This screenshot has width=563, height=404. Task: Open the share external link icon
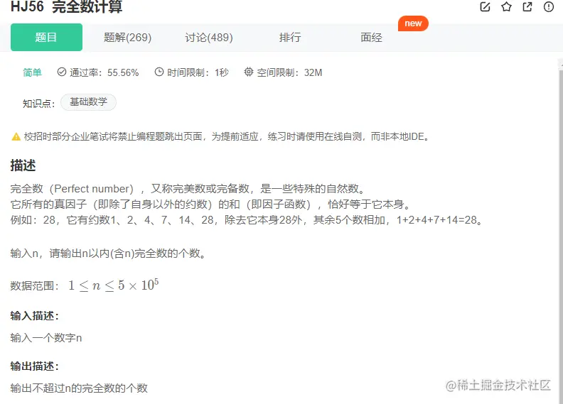[x=527, y=6]
